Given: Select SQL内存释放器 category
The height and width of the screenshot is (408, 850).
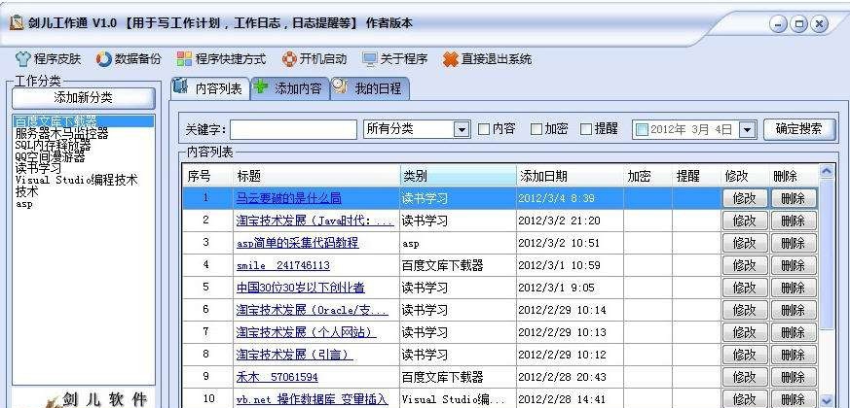Looking at the screenshot, I should click(53, 145).
